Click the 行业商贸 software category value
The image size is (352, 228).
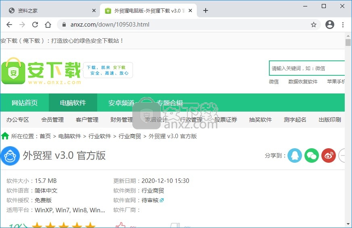point(153,191)
